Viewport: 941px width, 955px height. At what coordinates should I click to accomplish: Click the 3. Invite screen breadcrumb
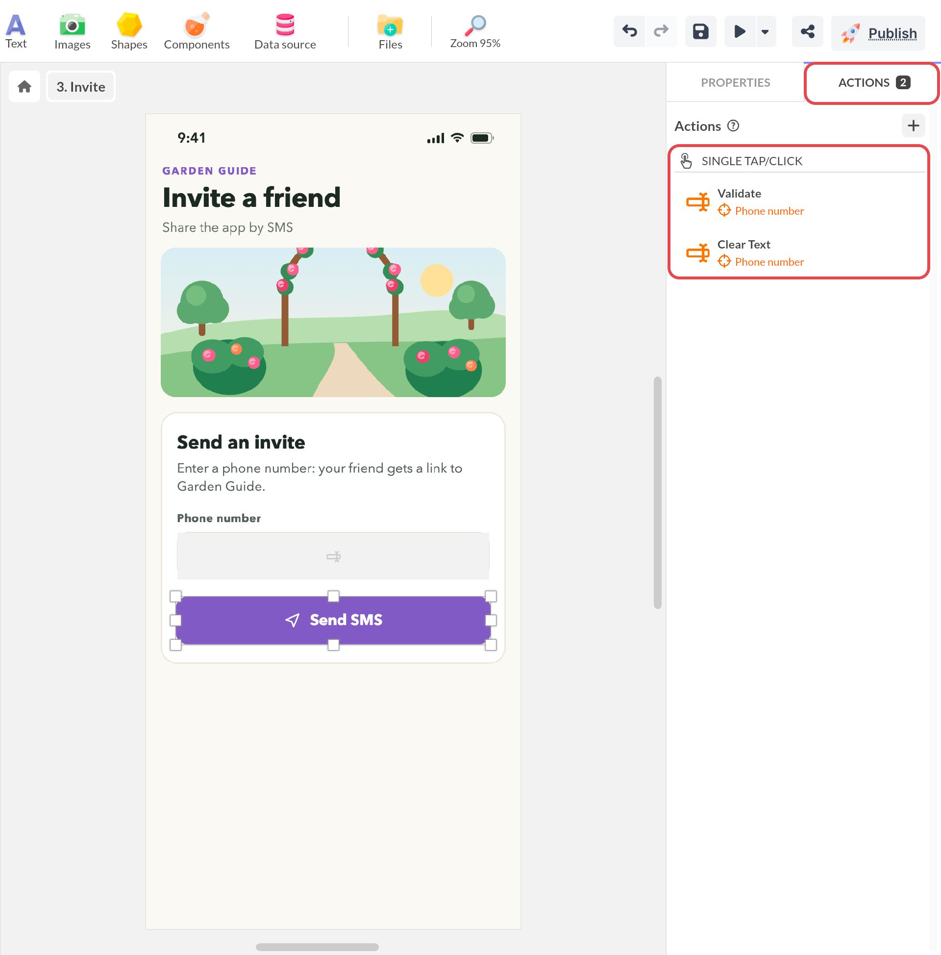coord(81,86)
